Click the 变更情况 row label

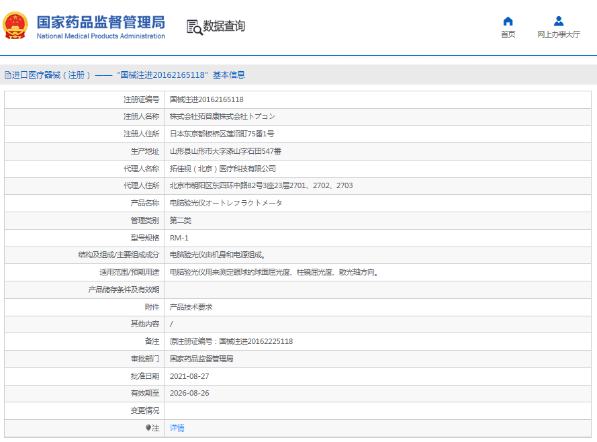click(x=145, y=410)
